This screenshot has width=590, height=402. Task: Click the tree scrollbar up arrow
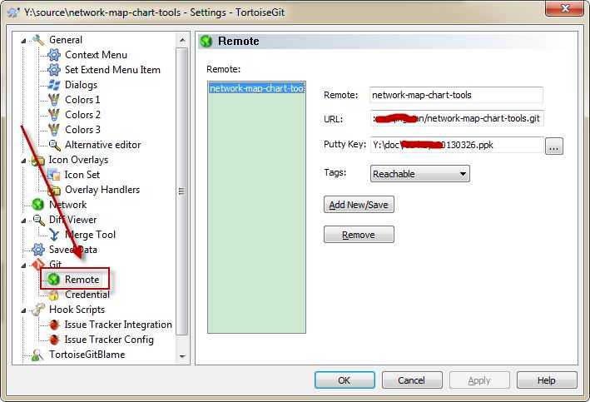point(182,40)
